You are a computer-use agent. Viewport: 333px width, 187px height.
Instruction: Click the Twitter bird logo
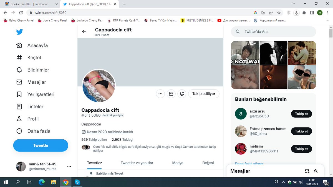coord(19,32)
